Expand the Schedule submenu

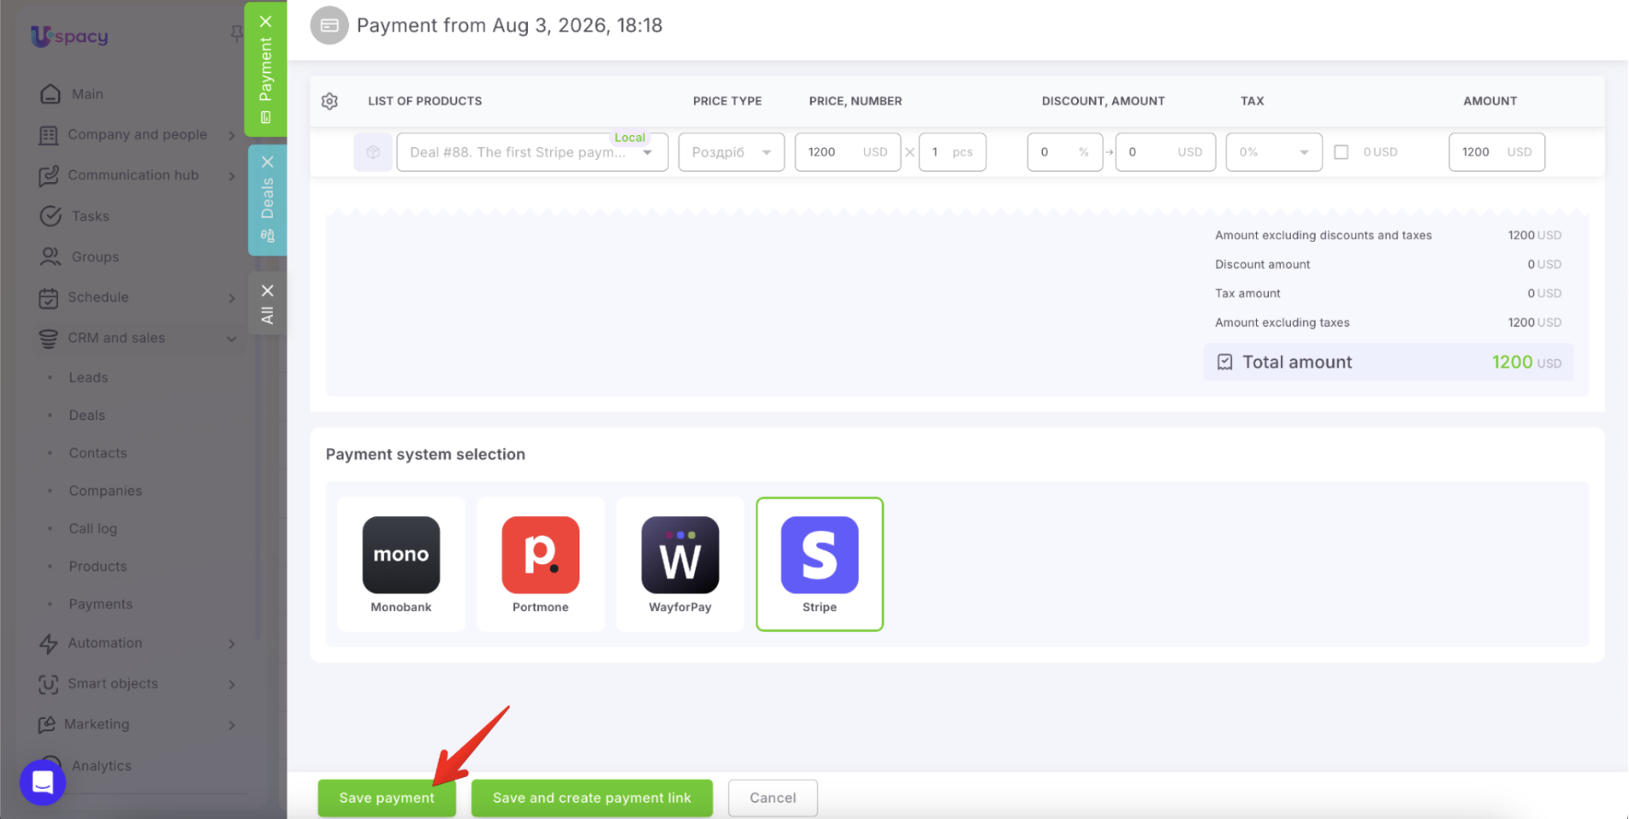click(x=232, y=298)
